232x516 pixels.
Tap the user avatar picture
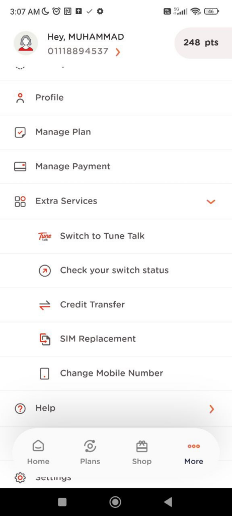pyautogui.click(x=26, y=43)
